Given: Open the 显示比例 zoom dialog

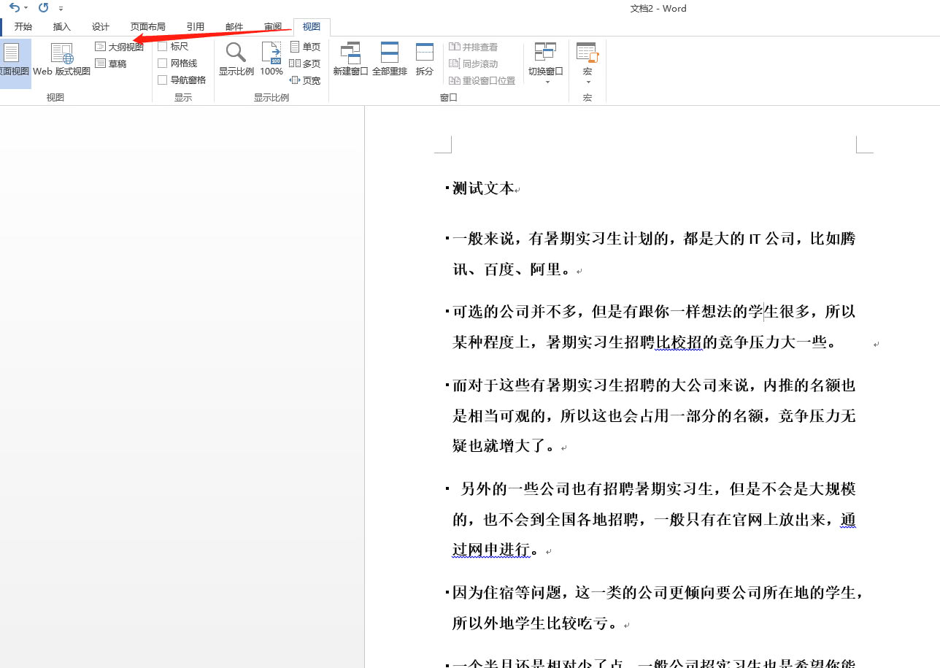Looking at the screenshot, I should (236, 58).
